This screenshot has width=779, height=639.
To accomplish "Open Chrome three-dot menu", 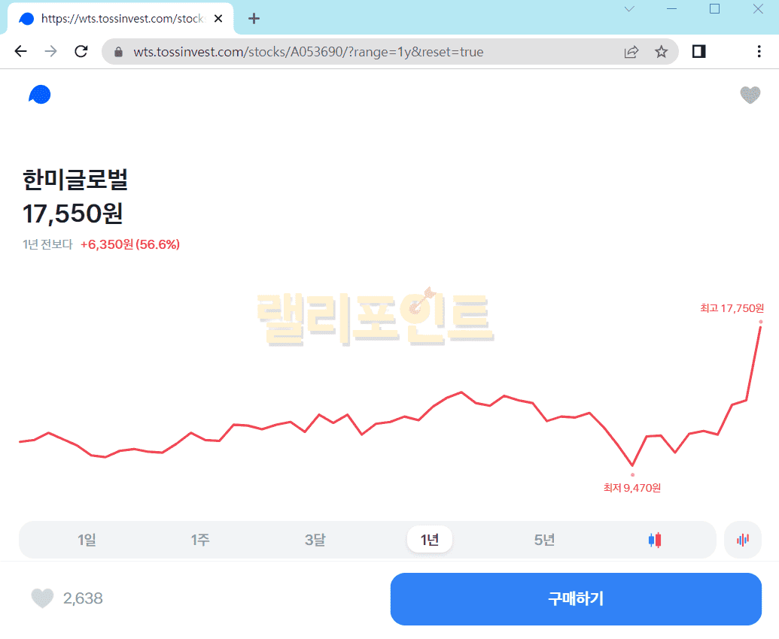I will (759, 51).
